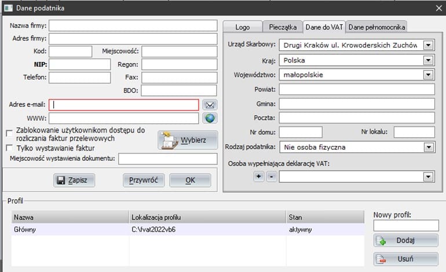Click the plus button under VAT declarant
Viewport: 446px width, 272px height.
259,177
